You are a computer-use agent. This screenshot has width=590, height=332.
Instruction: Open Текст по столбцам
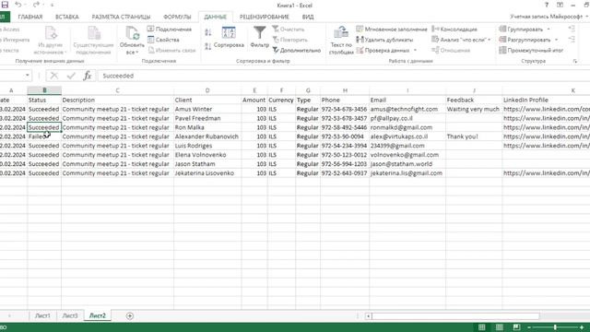point(341,41)
